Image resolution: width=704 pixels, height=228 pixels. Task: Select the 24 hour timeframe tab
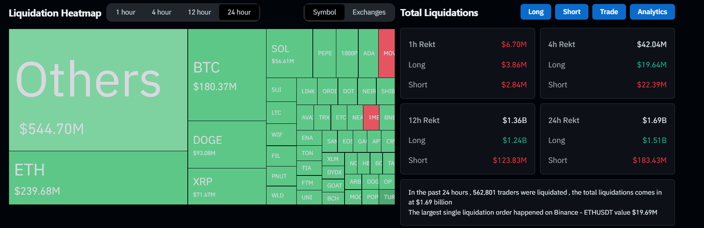click(239, 12)
